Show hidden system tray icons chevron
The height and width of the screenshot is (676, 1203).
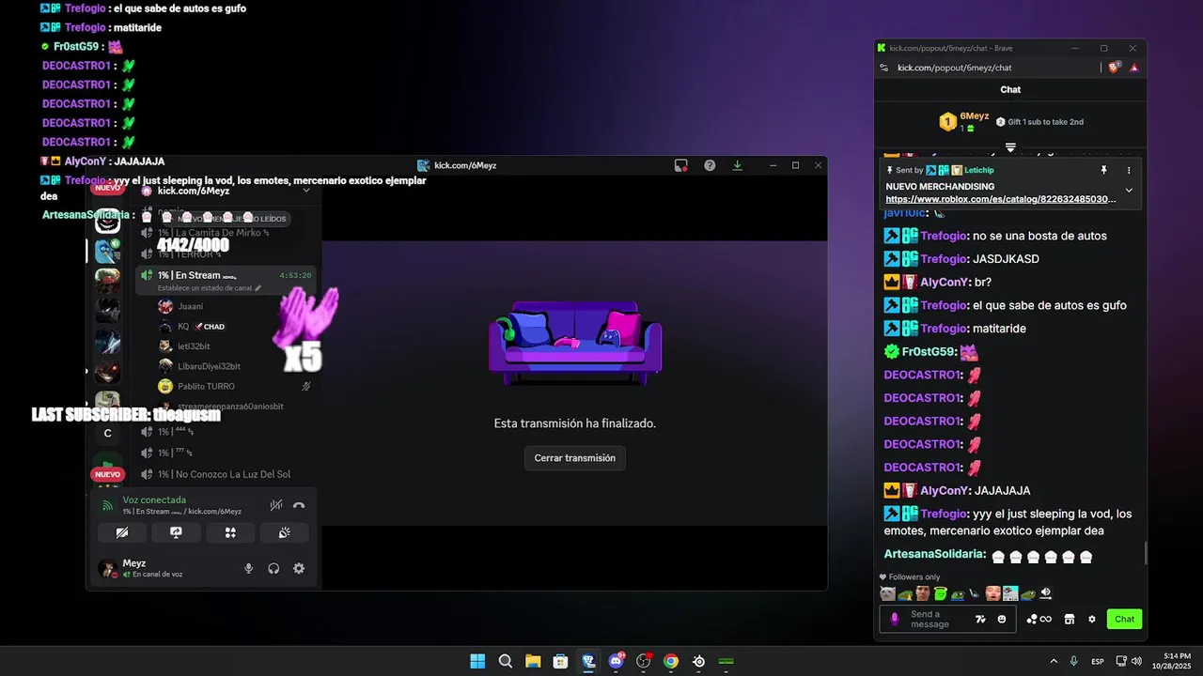[x=1054, y=661]
